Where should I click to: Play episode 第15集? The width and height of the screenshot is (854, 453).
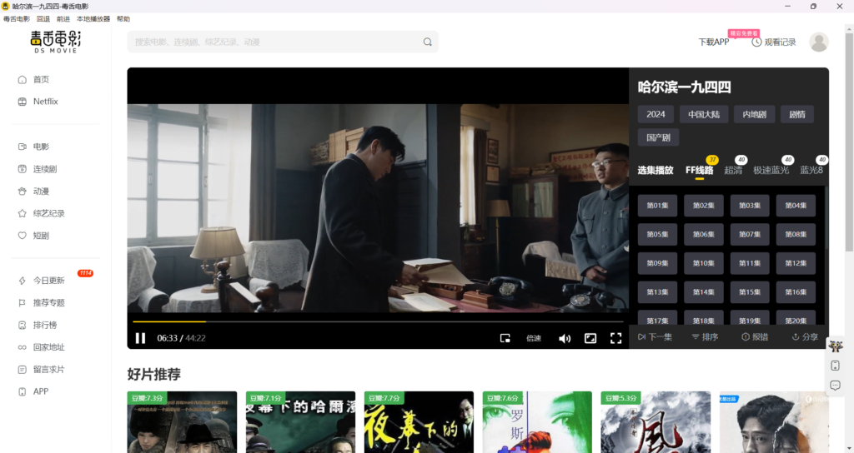tap(750, 292)
